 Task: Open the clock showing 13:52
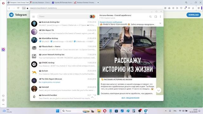tap(193, 111)
